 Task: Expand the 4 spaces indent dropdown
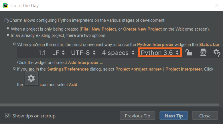coord(118,53)
